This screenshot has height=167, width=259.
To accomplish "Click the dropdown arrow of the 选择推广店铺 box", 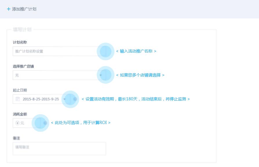I will (101, 75).
